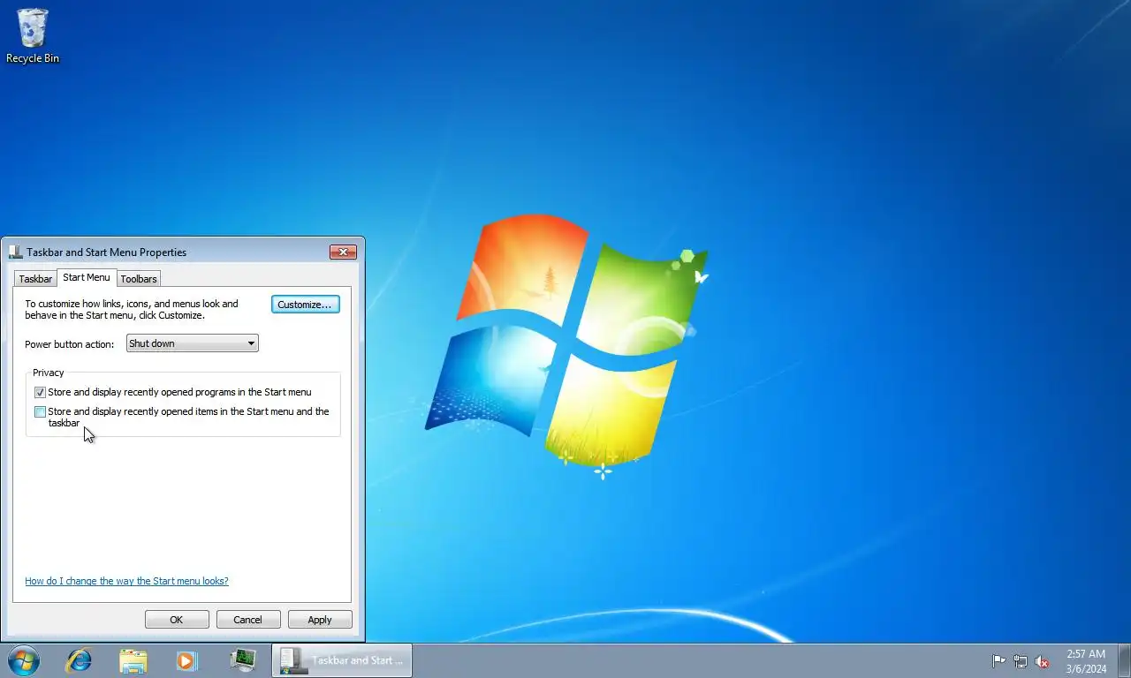Click the Cancel button
1131x678 pixels.
coord(248,620)
